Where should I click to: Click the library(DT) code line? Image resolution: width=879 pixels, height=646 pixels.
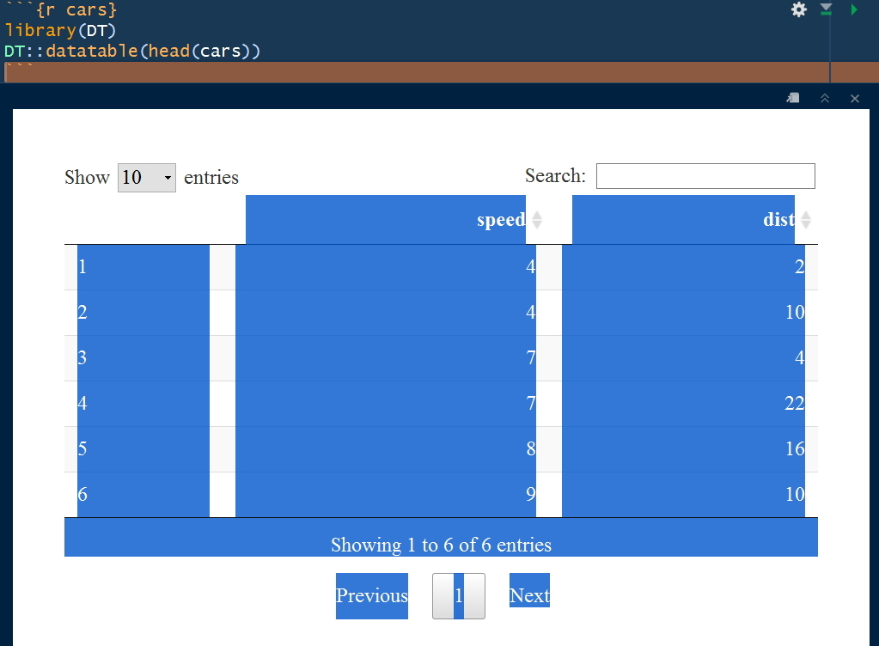click(x=60, y=30)
